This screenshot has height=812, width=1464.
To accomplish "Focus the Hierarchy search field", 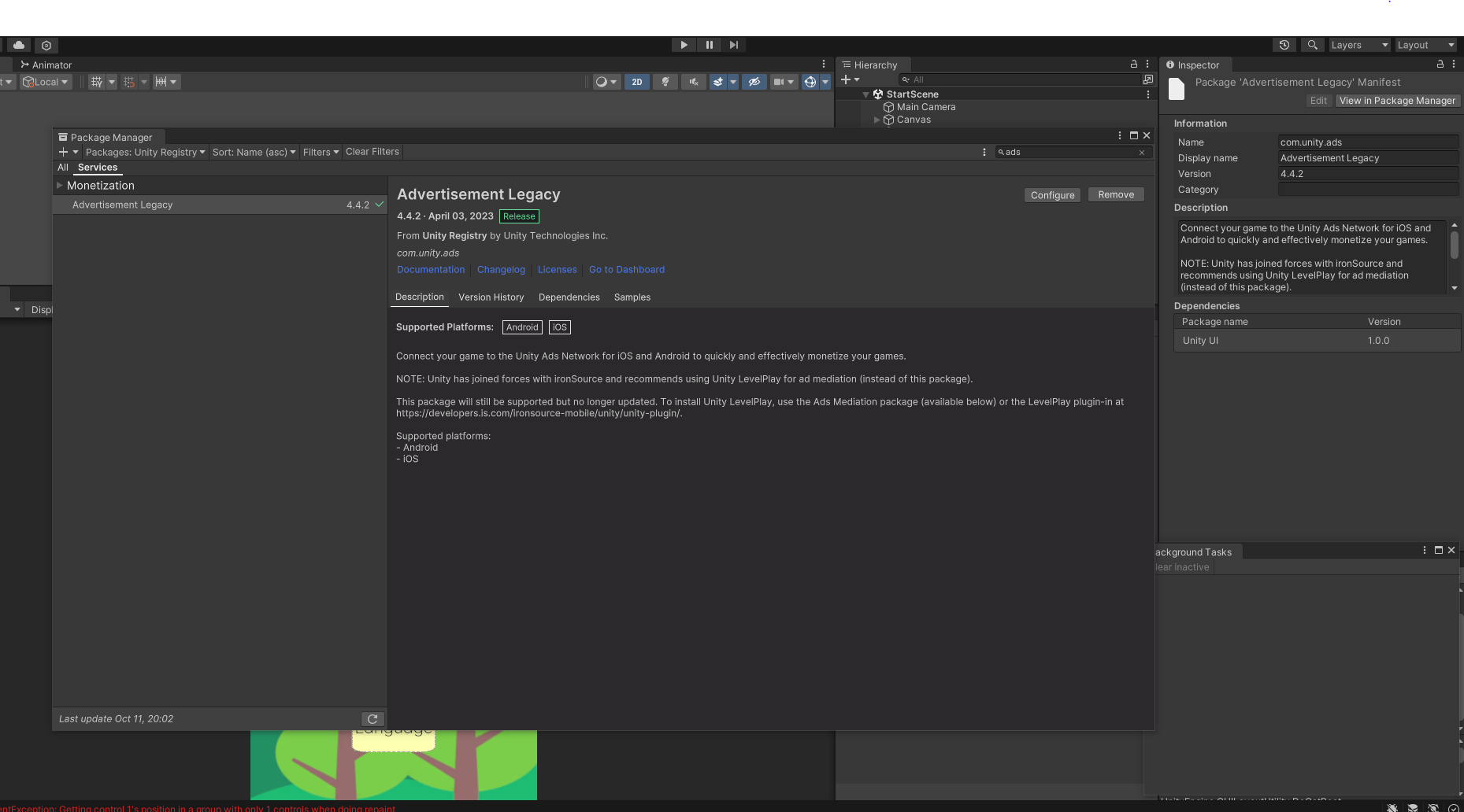I will 1020,79.
